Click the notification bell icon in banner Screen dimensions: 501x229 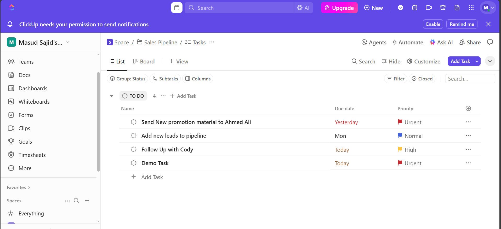click(x=10, y=24)
